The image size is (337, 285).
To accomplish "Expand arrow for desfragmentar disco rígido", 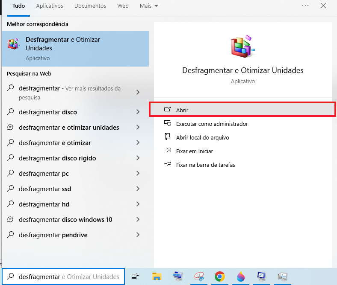I will tap(138, 158).
